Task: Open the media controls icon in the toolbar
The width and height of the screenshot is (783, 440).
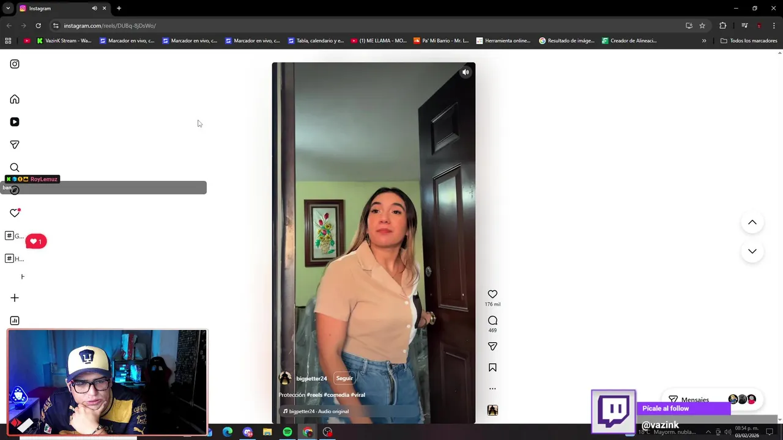Action: 744,26
